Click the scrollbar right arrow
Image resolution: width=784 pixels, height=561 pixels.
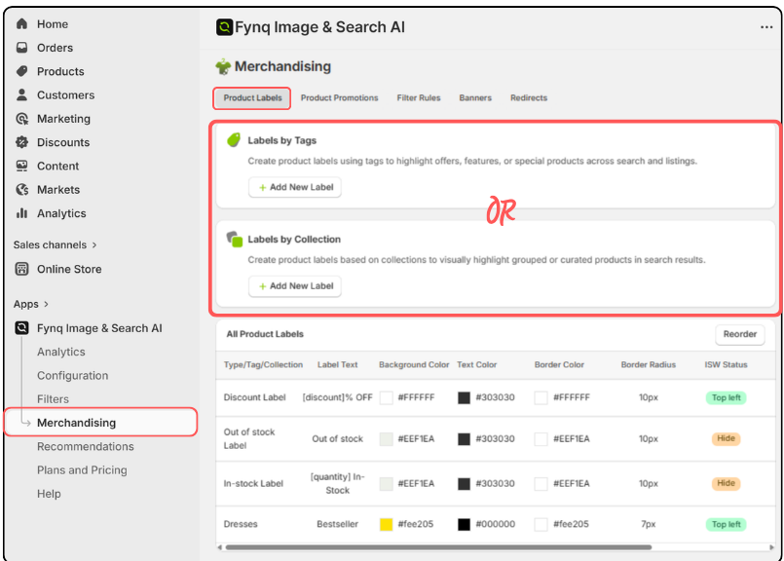pos(771,547)
